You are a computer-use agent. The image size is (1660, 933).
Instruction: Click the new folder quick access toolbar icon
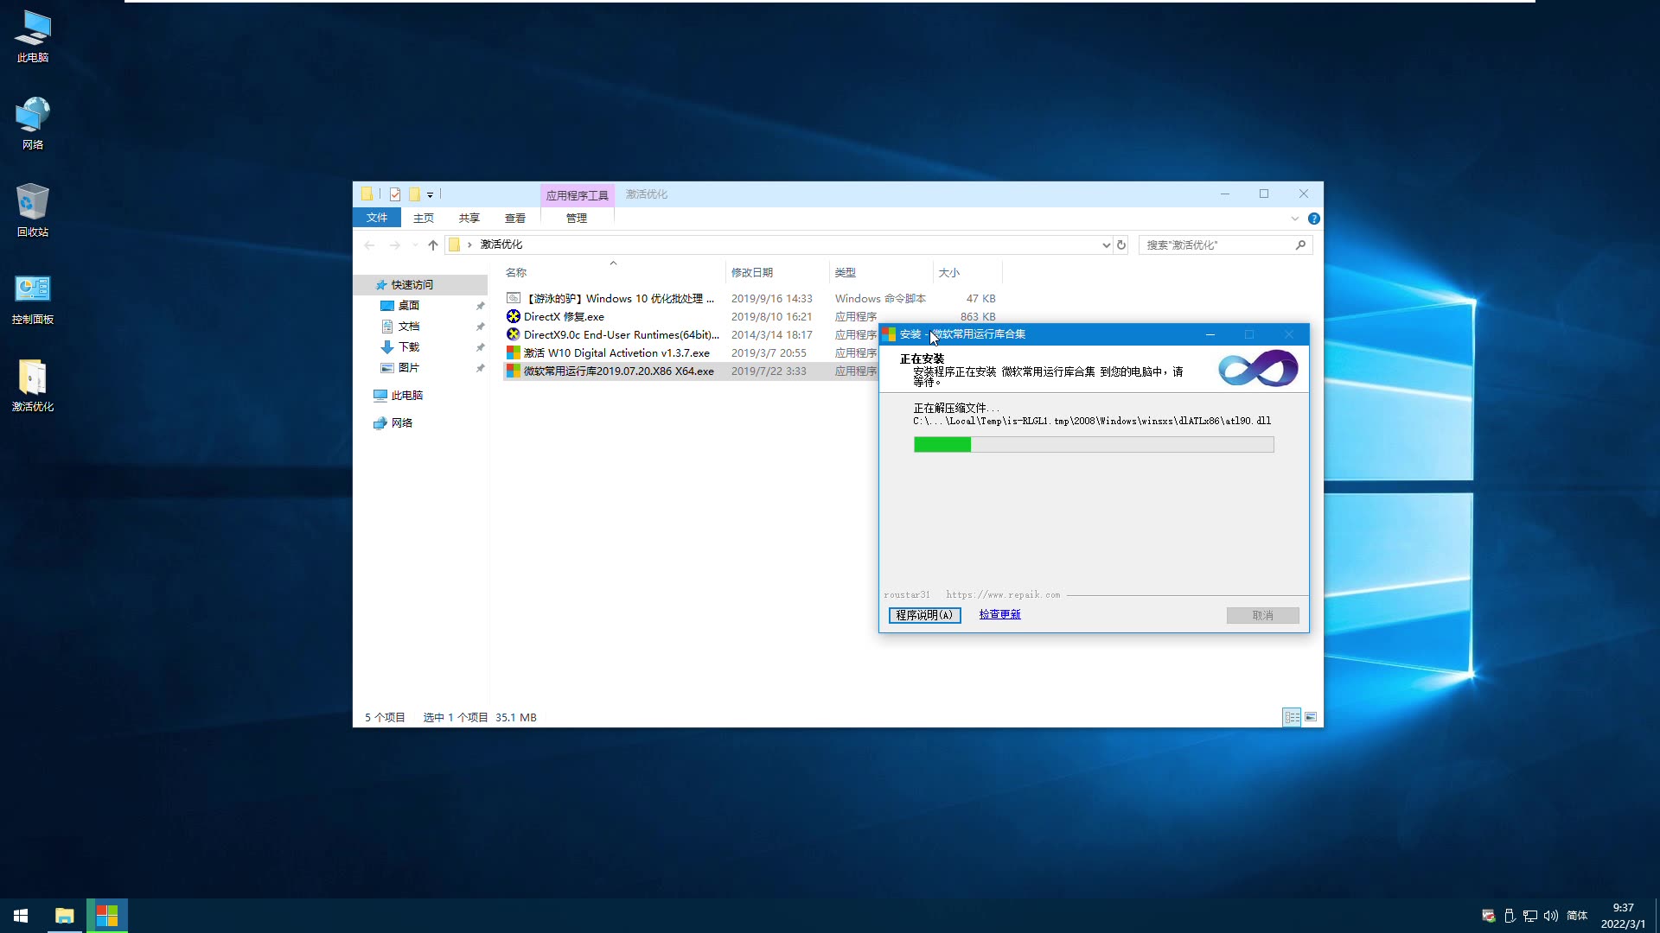(414, 194)
